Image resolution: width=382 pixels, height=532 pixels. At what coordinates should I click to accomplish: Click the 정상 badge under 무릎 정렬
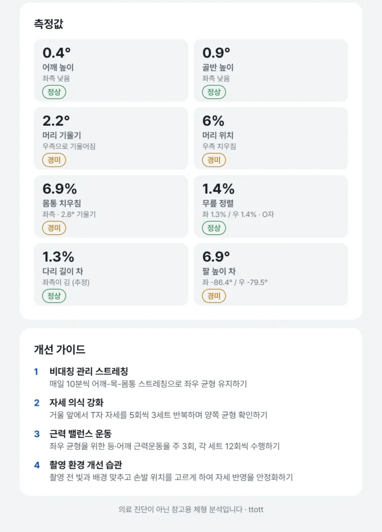pos(214,228)
